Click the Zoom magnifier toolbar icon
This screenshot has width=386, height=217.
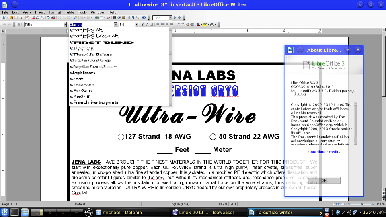(138, 18)
